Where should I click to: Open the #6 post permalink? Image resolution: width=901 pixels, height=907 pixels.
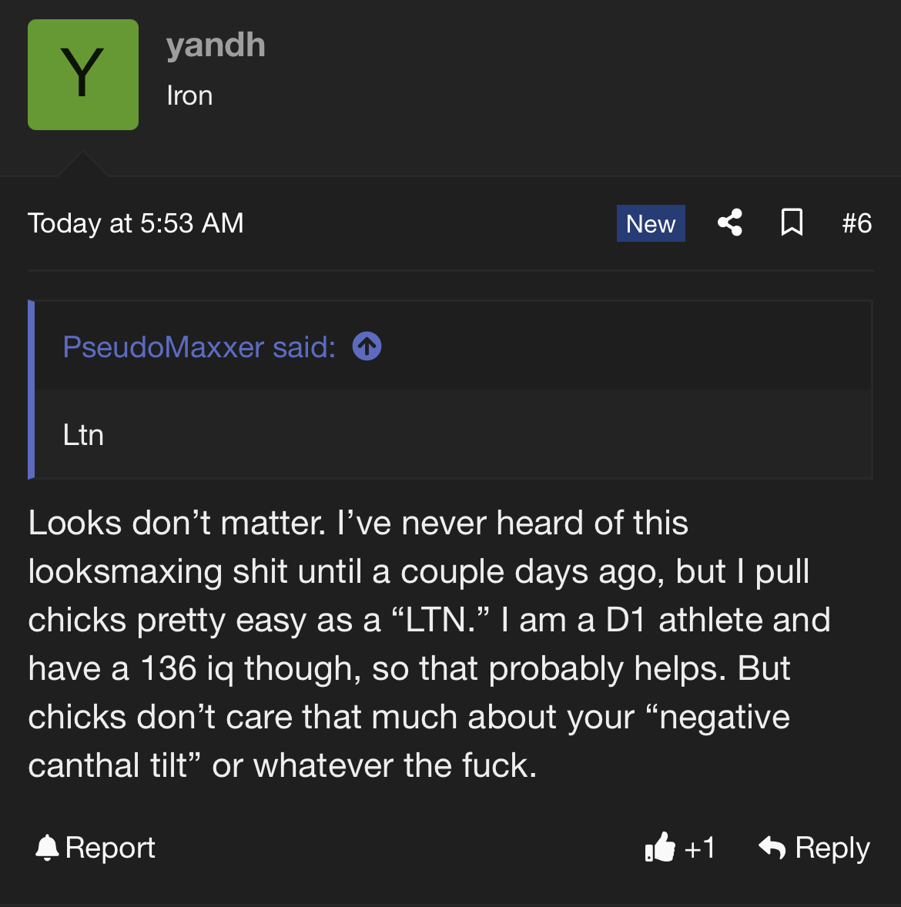(x=857, y=223)
